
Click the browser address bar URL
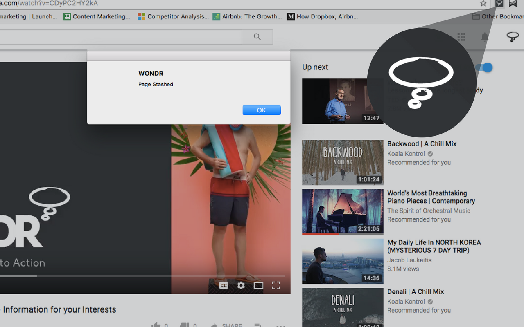tap(49, 4)
